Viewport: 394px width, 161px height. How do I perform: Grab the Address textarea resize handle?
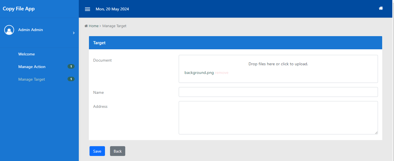376,133
